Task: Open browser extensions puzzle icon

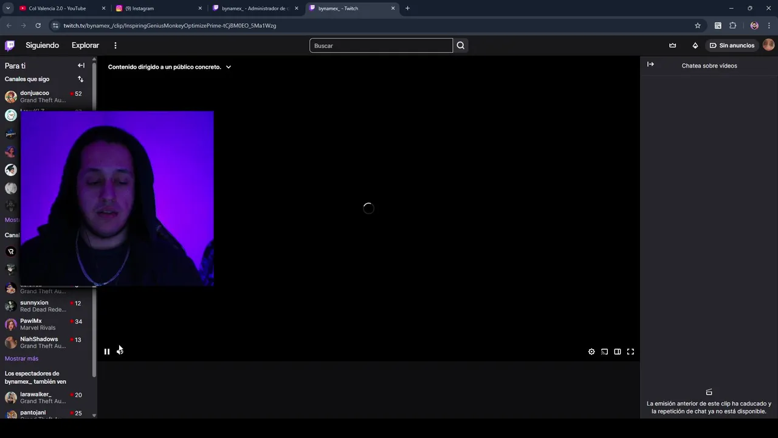Action: (732, 26)
